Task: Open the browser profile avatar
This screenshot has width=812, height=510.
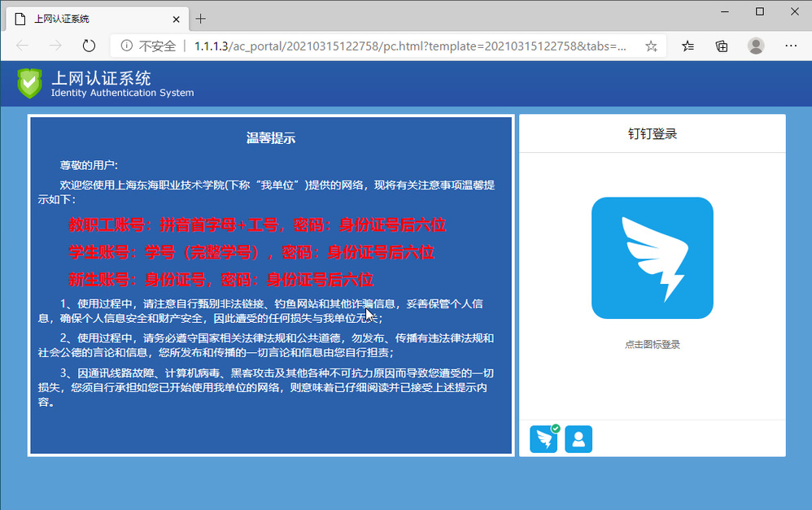Action: (x=756, y=46)
